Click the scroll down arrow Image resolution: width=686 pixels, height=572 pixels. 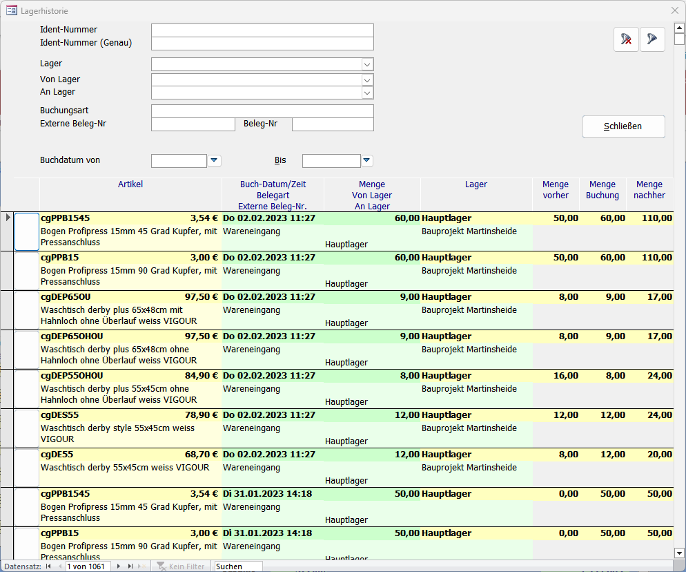click(x=679, y=553)
